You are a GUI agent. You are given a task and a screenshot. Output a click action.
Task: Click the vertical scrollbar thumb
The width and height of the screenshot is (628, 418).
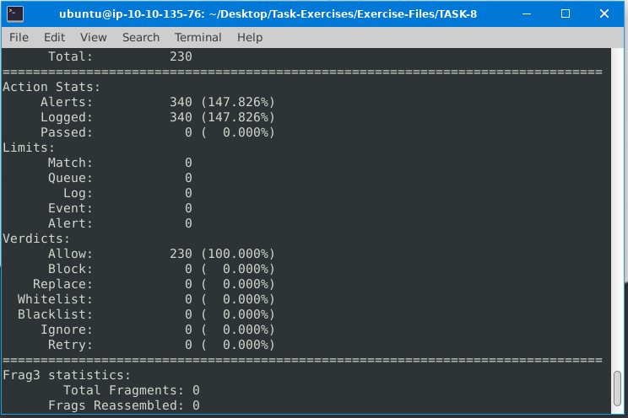pyautogui.click(x=617, y=390)
